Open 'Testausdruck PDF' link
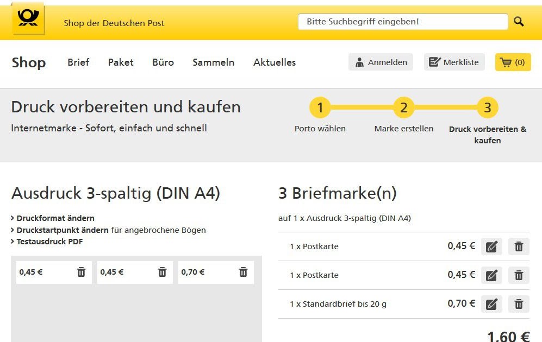Image resolution: width=542 pixels, height=342 pixels. tap(50, 242)
